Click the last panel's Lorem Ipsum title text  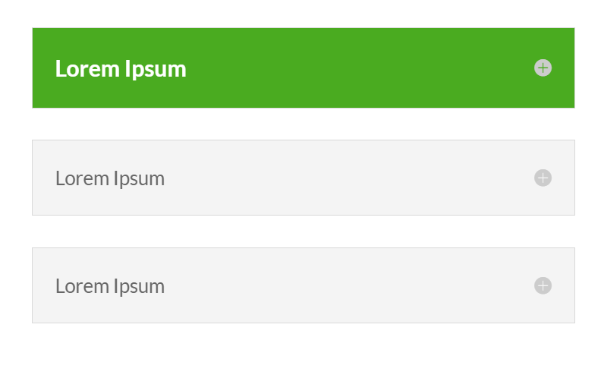(x=110, y=286)
